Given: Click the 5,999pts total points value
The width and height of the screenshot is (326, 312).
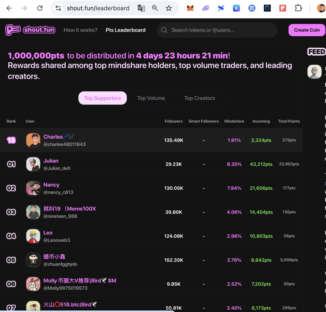Looking at the screenshot, I should [x=289, y=260].
